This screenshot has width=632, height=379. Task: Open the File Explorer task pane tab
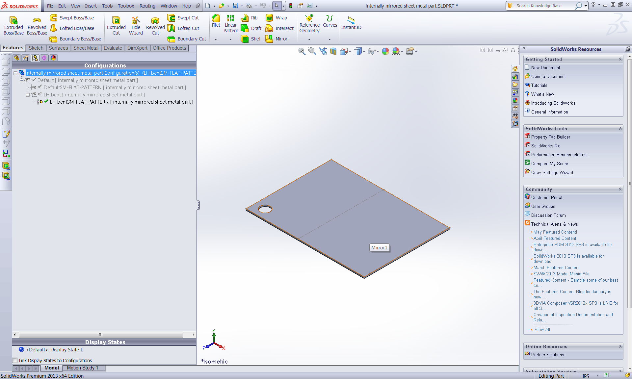point(515,85)
